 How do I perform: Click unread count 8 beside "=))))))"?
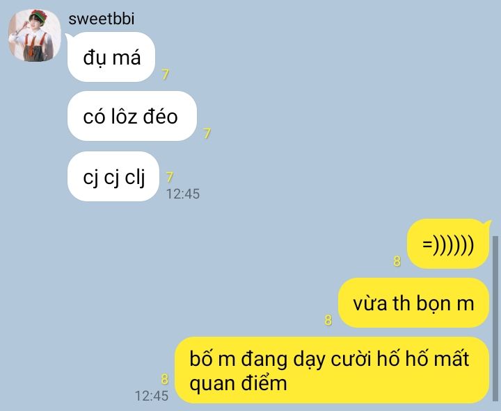click(x=397, y=261)
